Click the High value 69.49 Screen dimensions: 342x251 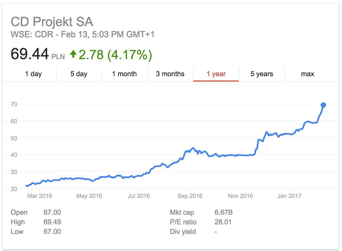pos(52,222)
